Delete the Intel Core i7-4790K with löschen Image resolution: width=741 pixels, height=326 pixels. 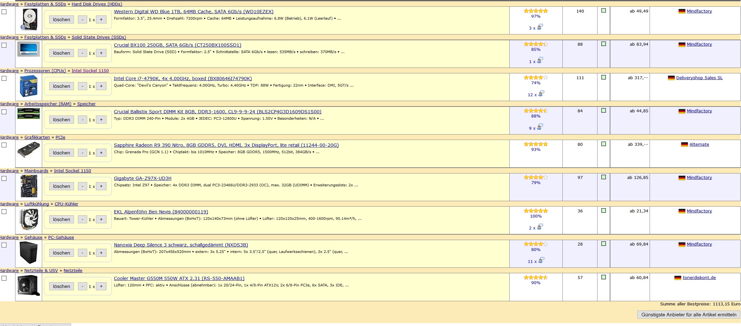pyautogui.click(x=61, y=86)
